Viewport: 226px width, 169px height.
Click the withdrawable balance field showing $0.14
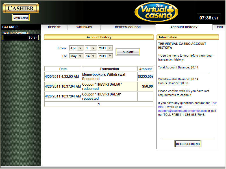click(x=21, y=38)
